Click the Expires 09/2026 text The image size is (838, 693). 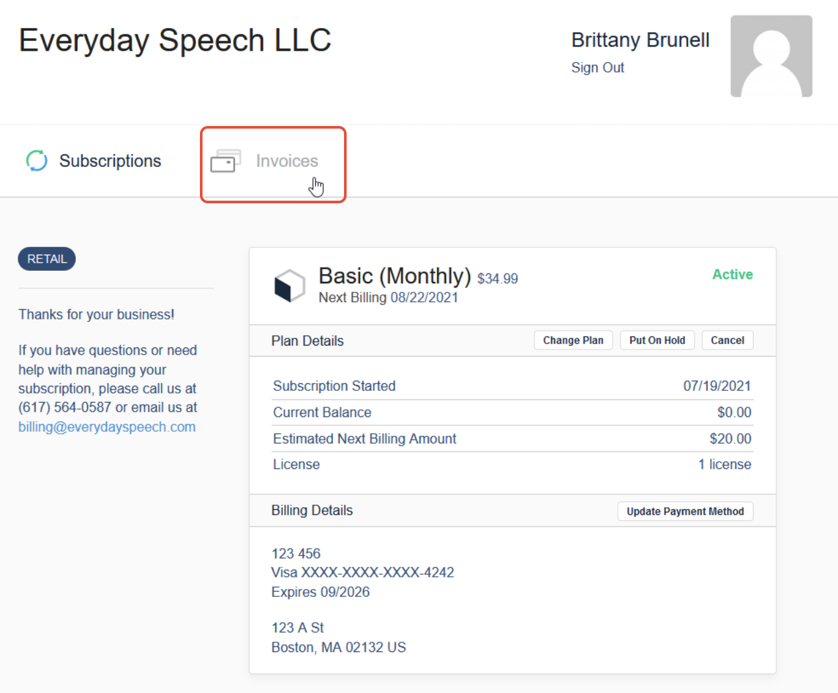point(320,592)
